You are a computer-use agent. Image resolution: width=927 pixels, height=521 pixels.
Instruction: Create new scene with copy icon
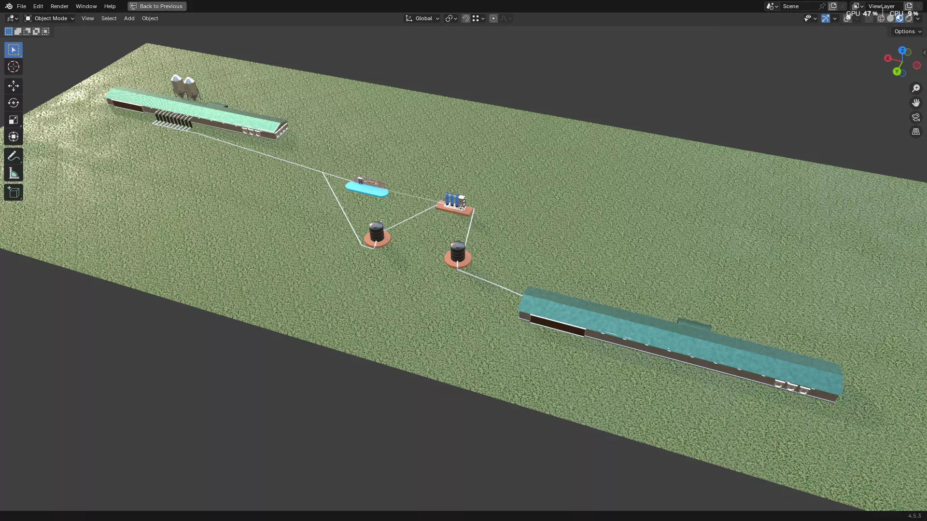coord(833,6)
